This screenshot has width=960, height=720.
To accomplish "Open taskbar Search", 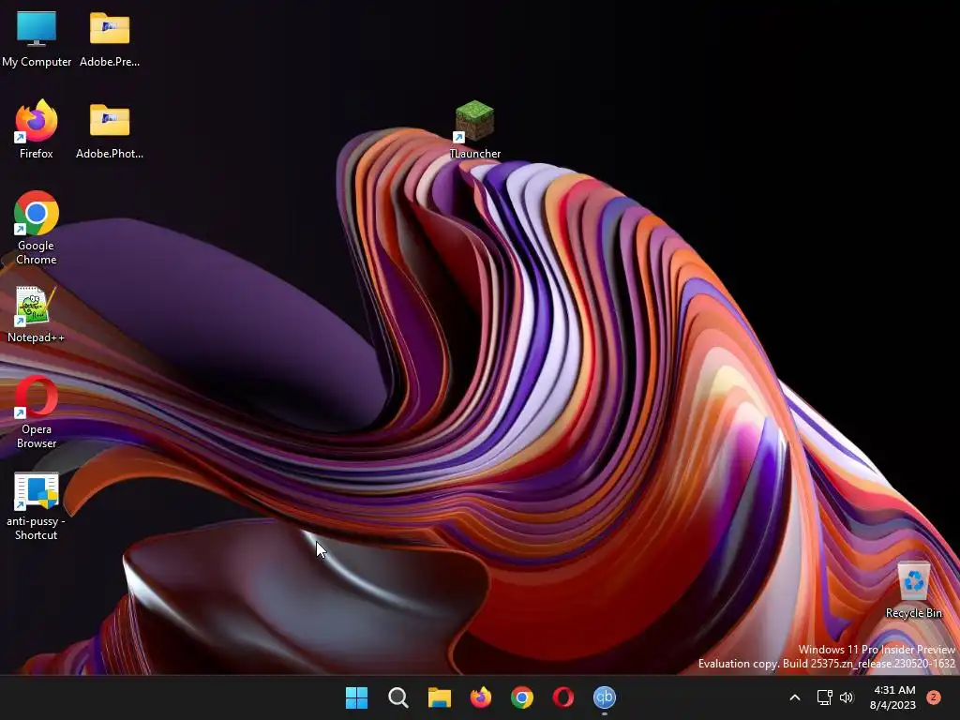I will pos(397,697).
